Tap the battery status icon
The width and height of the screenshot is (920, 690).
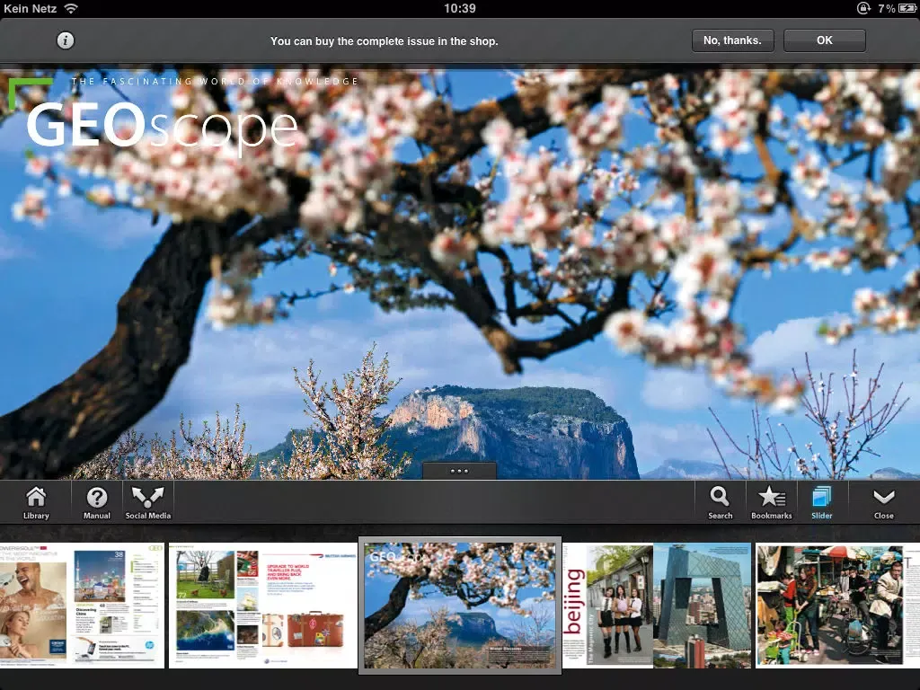pyautogui.click(x=907, y=8)
